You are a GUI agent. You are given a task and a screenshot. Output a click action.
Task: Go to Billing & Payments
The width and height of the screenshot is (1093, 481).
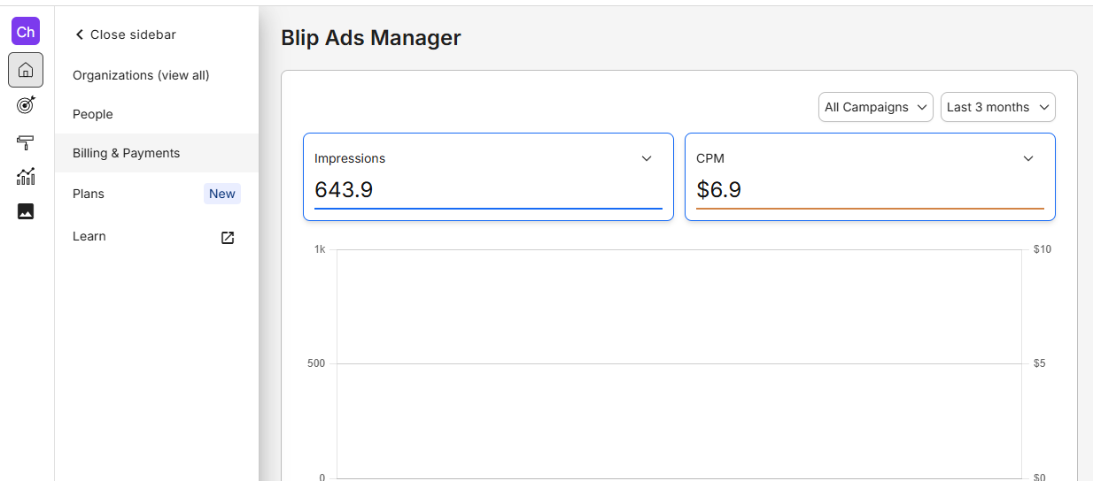(x=157, y=153)
